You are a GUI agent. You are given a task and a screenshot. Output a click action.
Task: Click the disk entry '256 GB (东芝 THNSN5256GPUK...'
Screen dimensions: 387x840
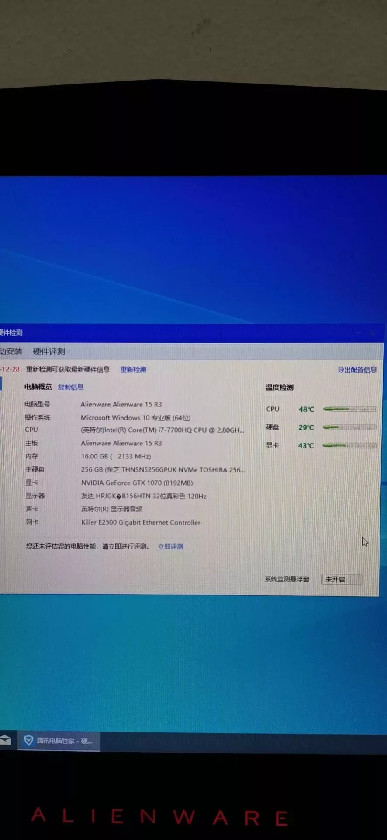pos(163,470)
